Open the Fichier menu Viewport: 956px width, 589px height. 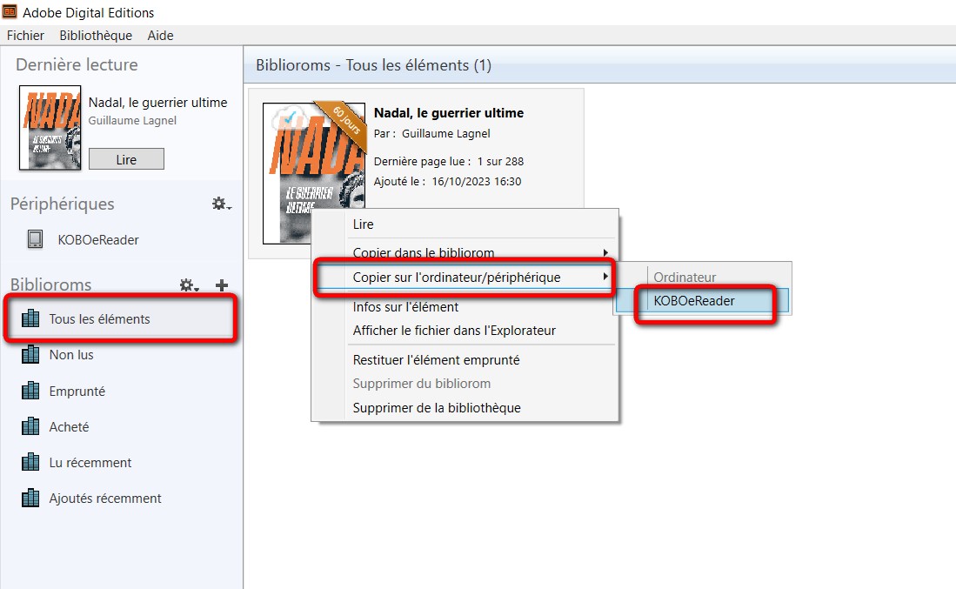point(25,36)
